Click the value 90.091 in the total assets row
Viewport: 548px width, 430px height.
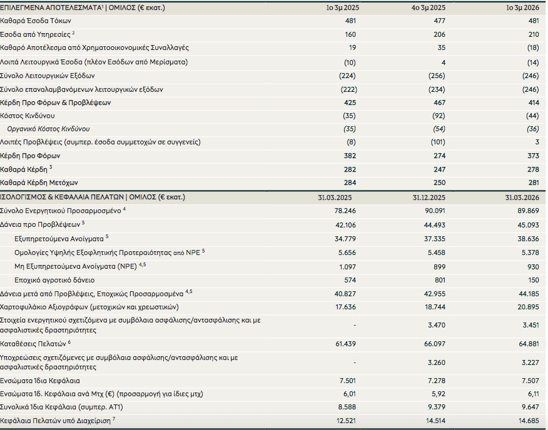pos(431,211)
